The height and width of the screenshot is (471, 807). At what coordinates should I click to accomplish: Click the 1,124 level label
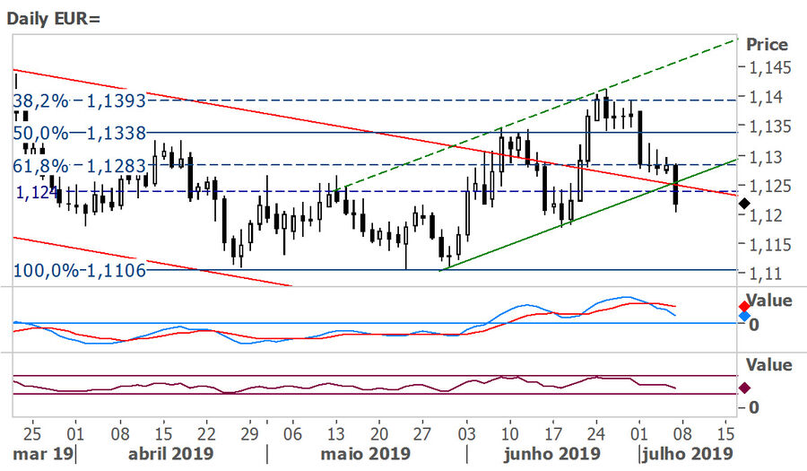coord(35,191)
